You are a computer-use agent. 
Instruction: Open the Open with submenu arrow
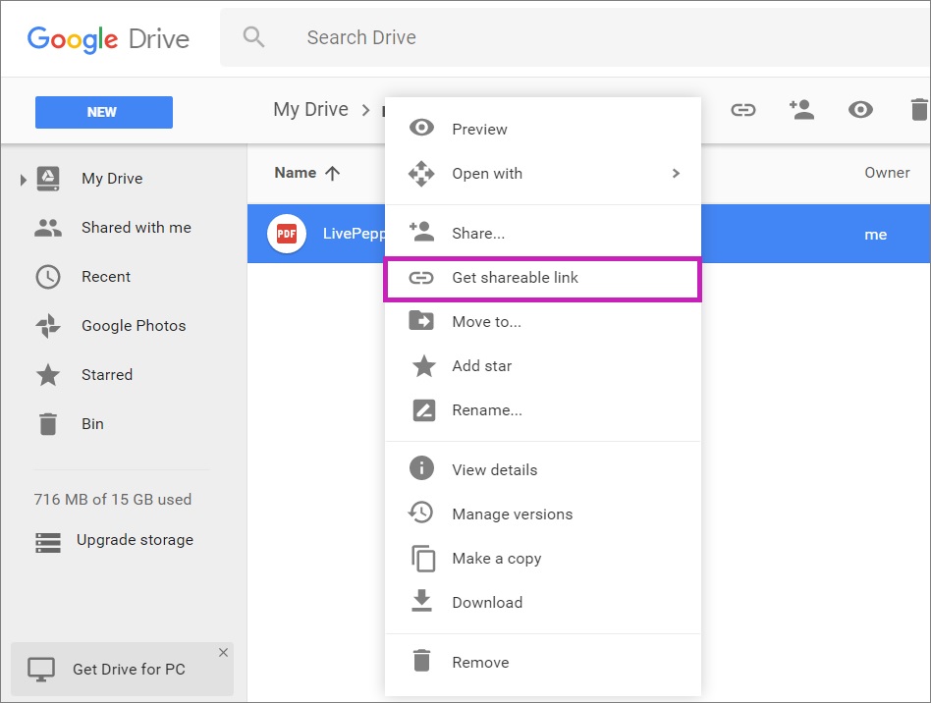(676, 174)
